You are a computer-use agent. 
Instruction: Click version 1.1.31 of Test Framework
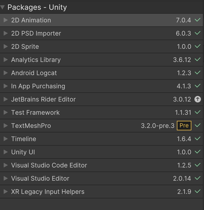click(183, 112)
